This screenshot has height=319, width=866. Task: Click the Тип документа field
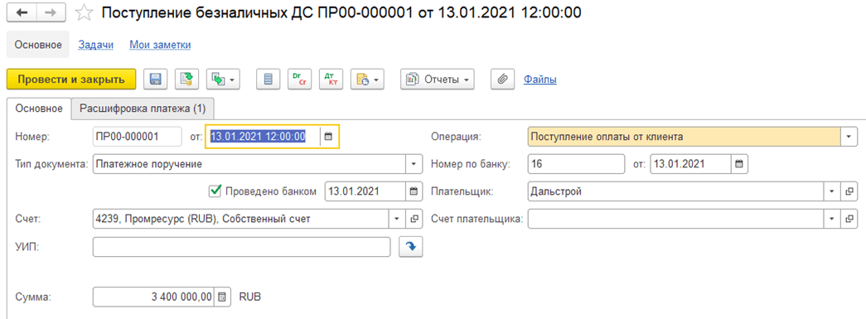point(249,164)
